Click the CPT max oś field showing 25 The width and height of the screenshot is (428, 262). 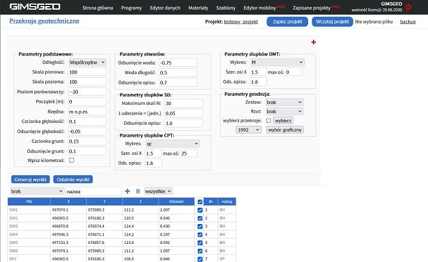tap(188, 153)
